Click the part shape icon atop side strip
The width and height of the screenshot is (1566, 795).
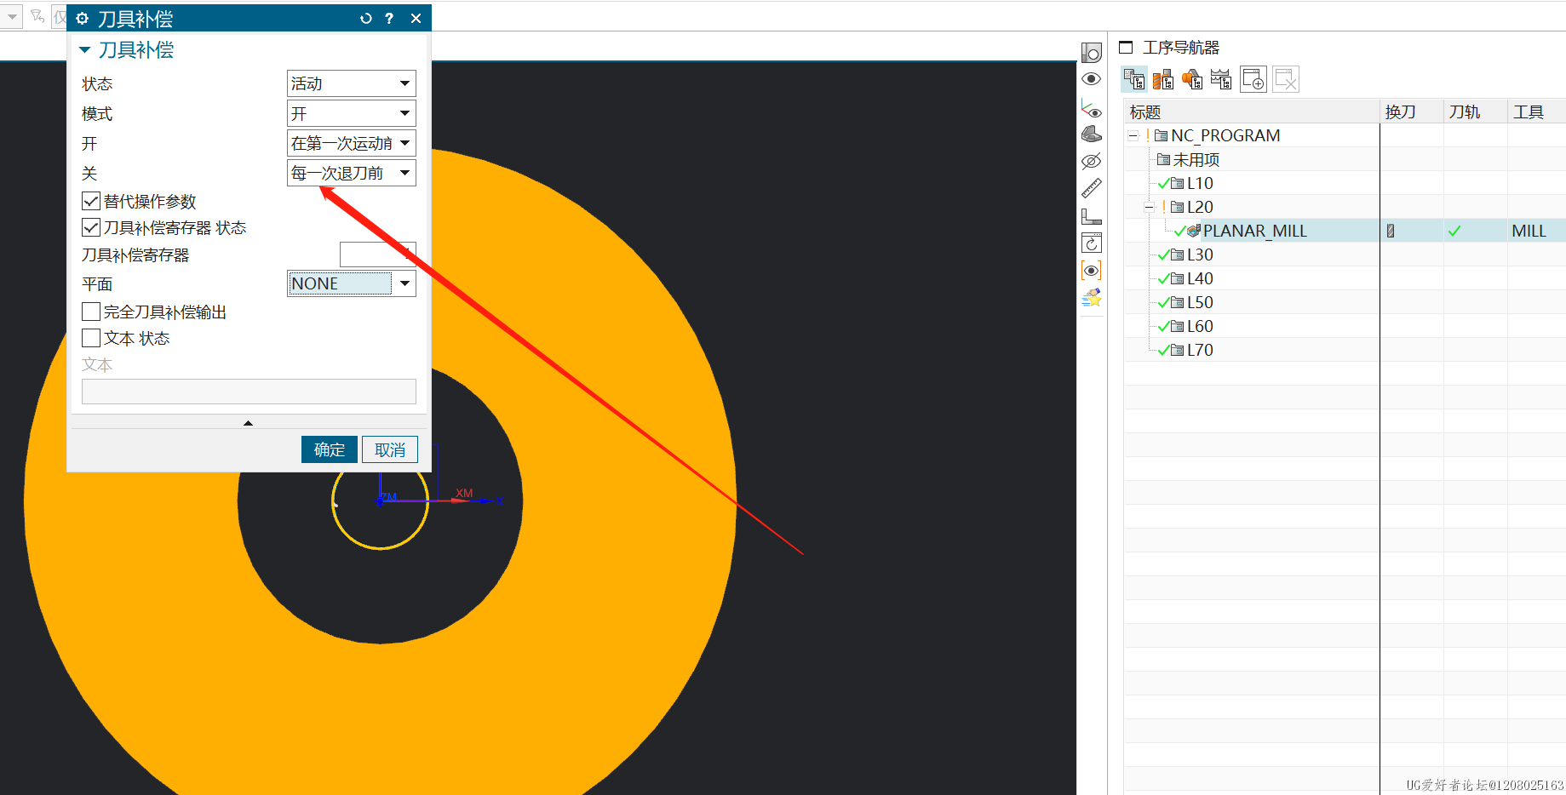(x=1092, y=53)
